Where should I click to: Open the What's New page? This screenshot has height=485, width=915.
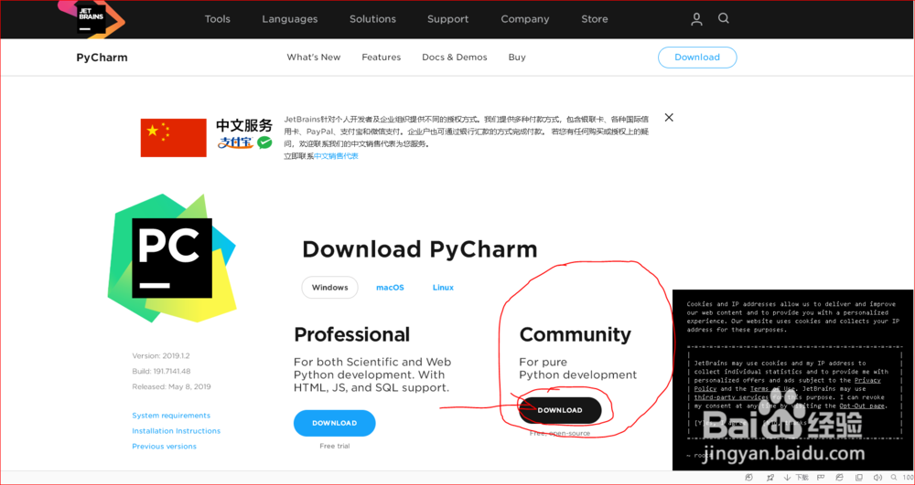click(x=313, y=57)
